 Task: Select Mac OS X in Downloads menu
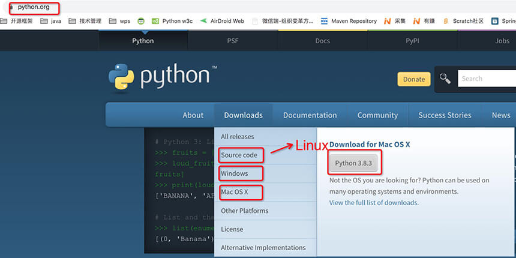265,192
